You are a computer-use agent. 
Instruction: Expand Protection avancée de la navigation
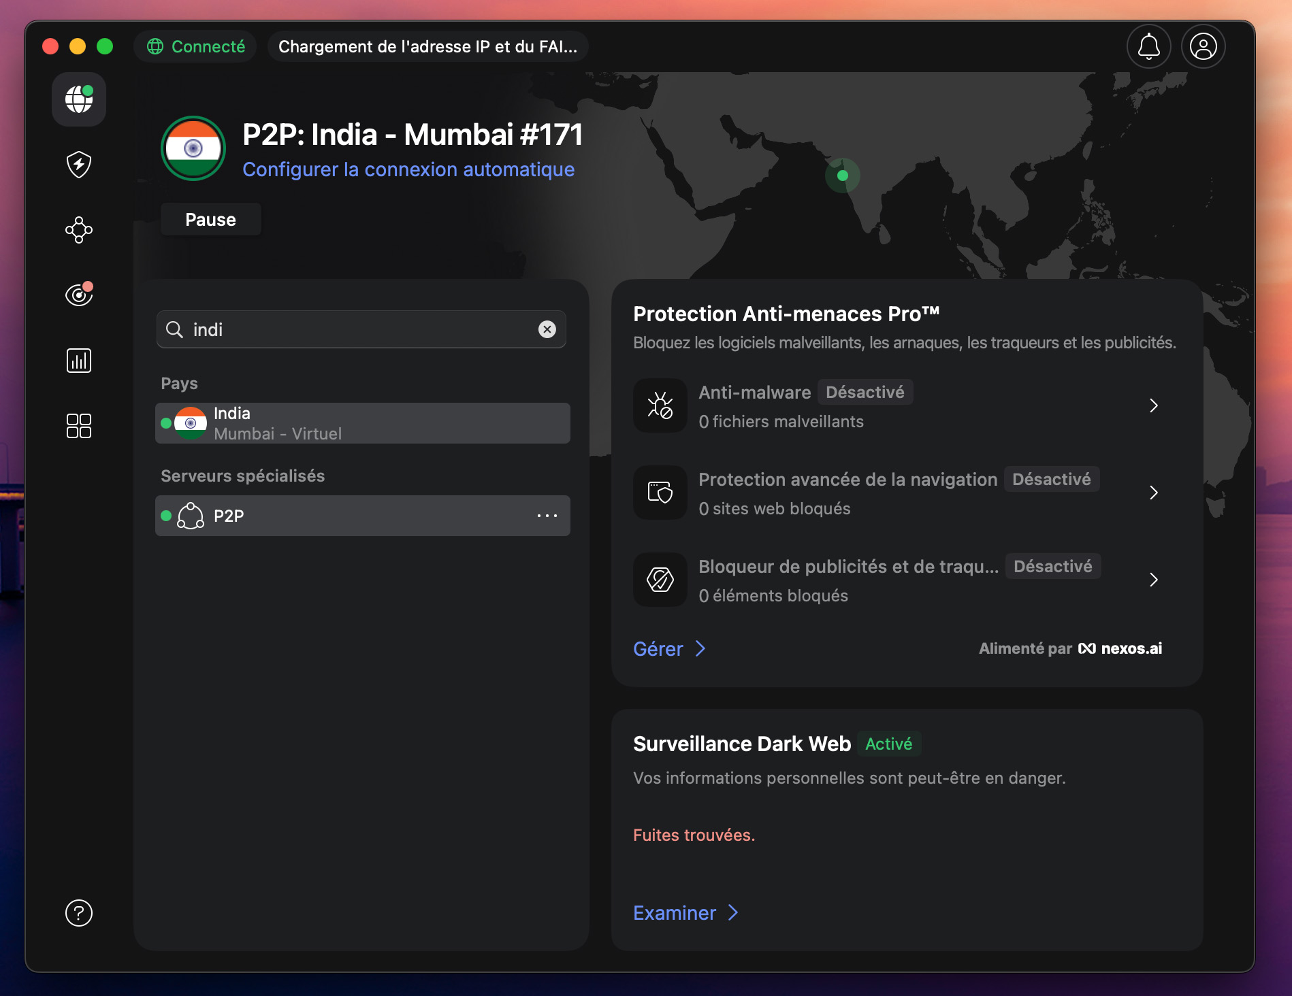1153,493
